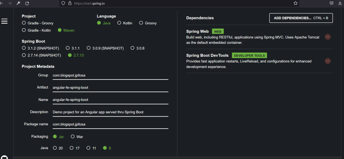This screenshot has width=344, height=159.
Task: Click into the Description field
Action: (x=110, y=112)
